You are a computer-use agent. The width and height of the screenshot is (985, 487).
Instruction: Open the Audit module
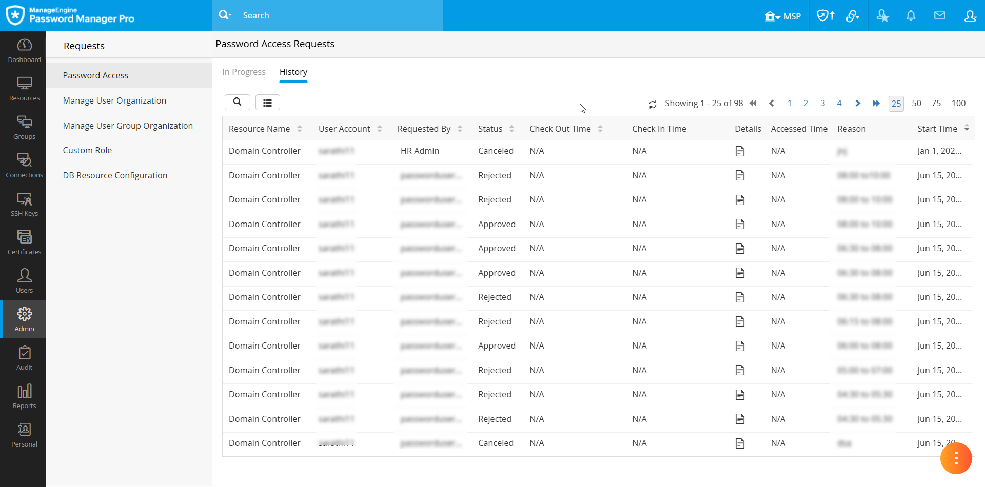pos(24,358)
